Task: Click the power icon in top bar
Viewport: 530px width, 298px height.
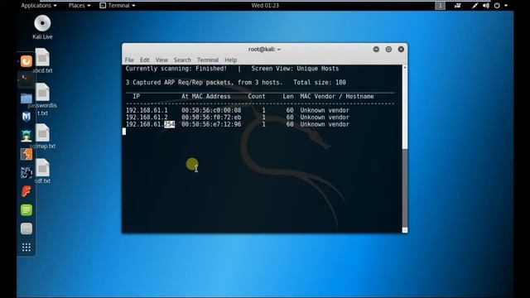Action: click(x=497, y=6)
